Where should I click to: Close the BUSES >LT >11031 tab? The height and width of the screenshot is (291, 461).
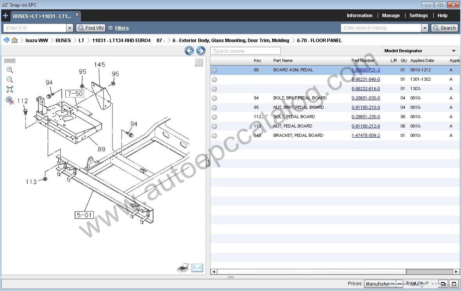[77, 14]
